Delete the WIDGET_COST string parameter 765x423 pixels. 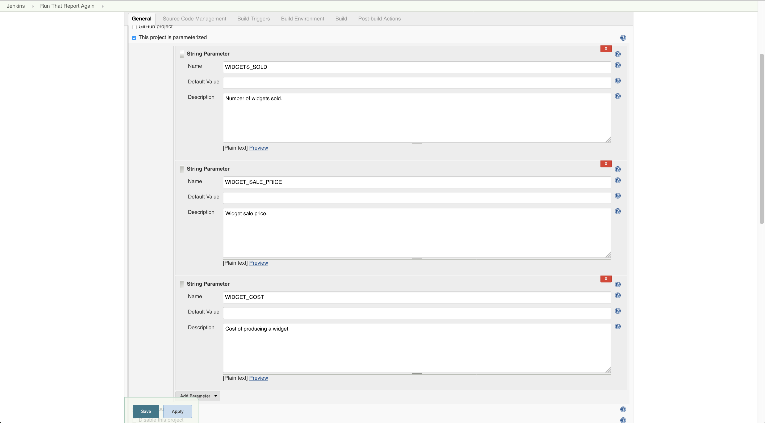(x=606, y=279)
